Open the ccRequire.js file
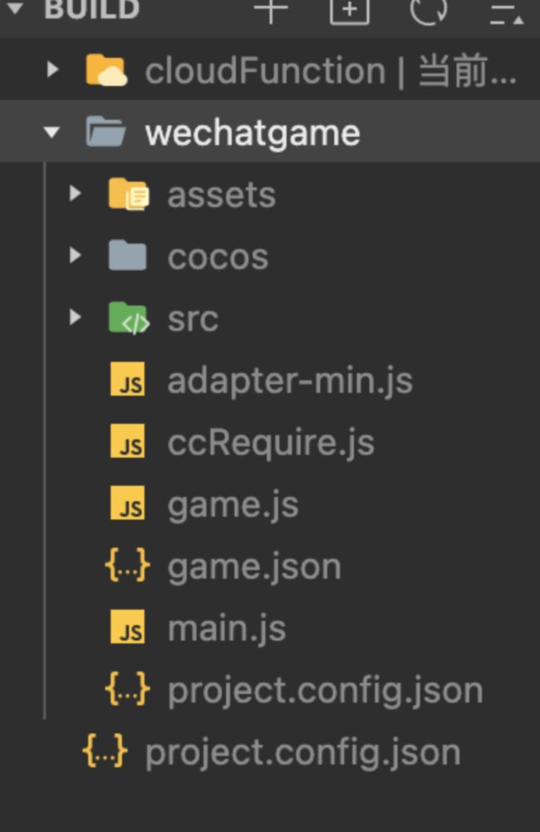Screen dimensions: 540x832 click(x=270, y=442)
